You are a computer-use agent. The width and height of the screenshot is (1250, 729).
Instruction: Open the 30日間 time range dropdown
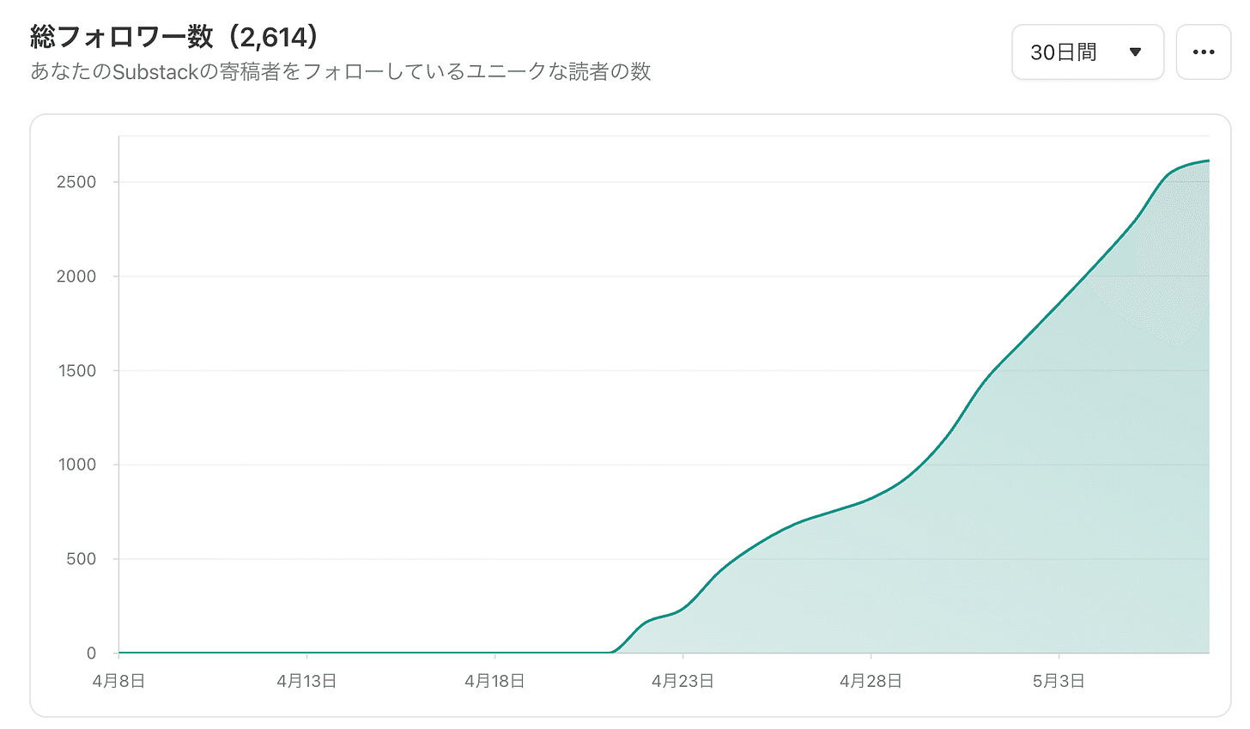tap(1088, 52)
